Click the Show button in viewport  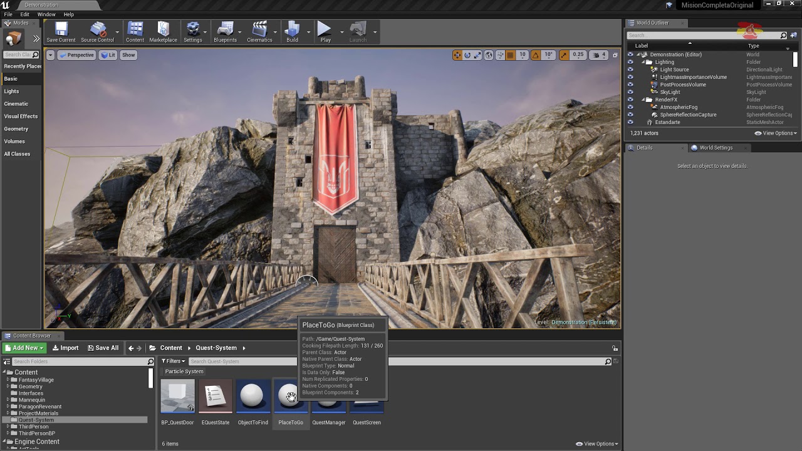128,55
